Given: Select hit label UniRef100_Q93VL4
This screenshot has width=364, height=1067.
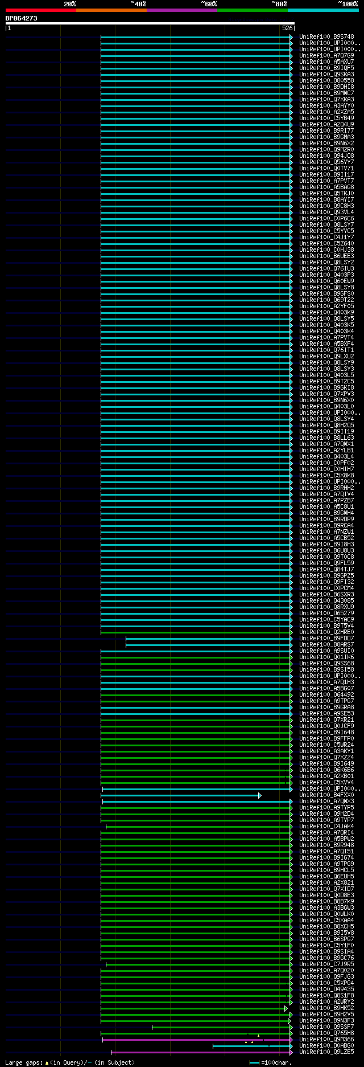Looking at the screenshot, I should (326, 212).
